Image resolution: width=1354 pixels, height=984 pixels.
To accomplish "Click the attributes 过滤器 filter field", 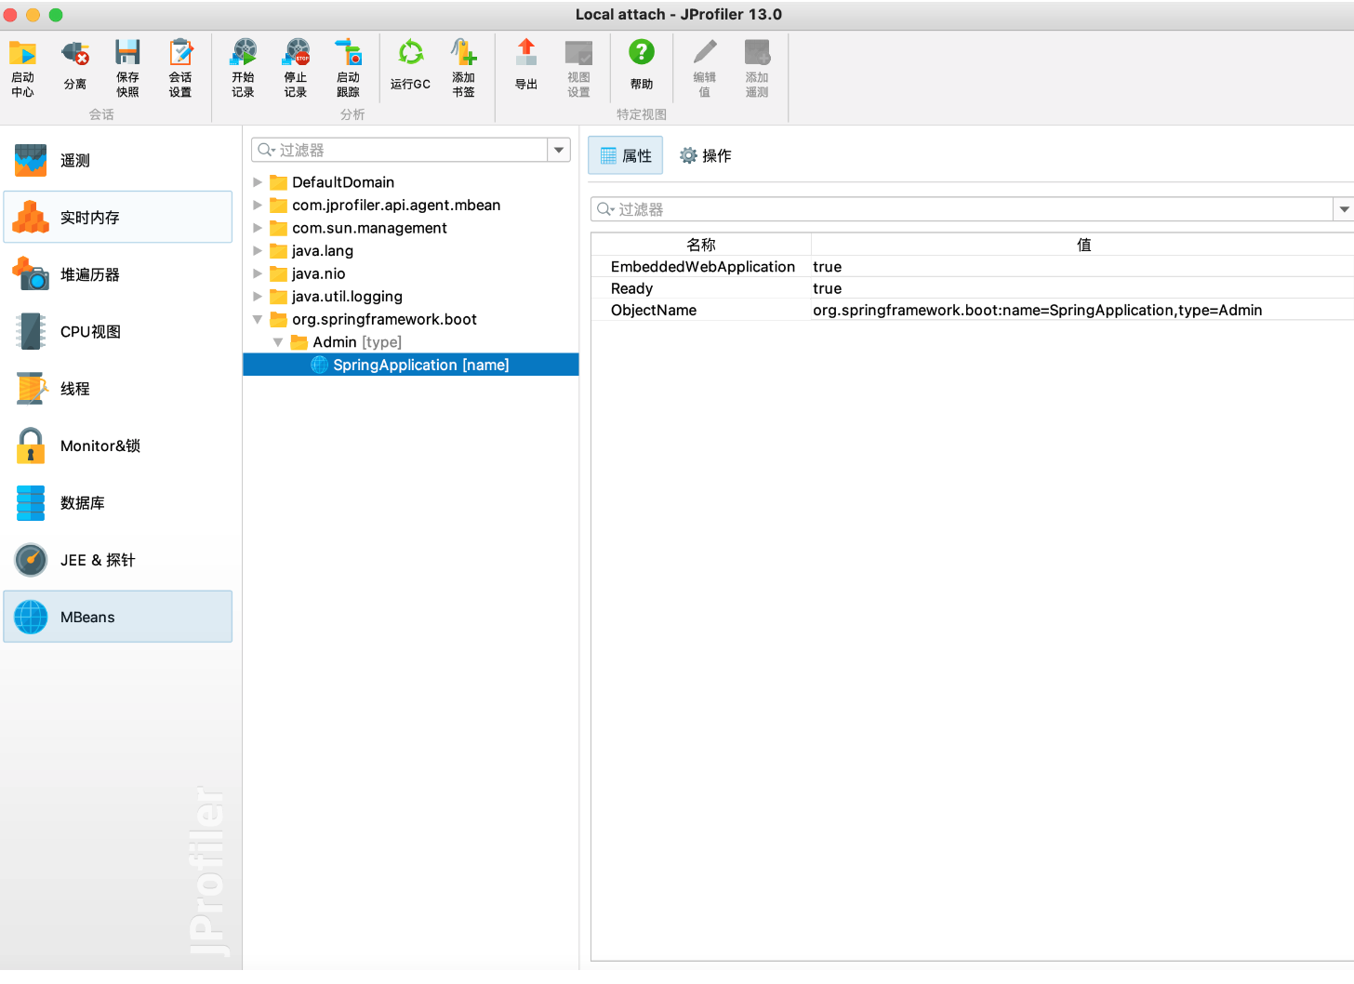I will point(962,209).
